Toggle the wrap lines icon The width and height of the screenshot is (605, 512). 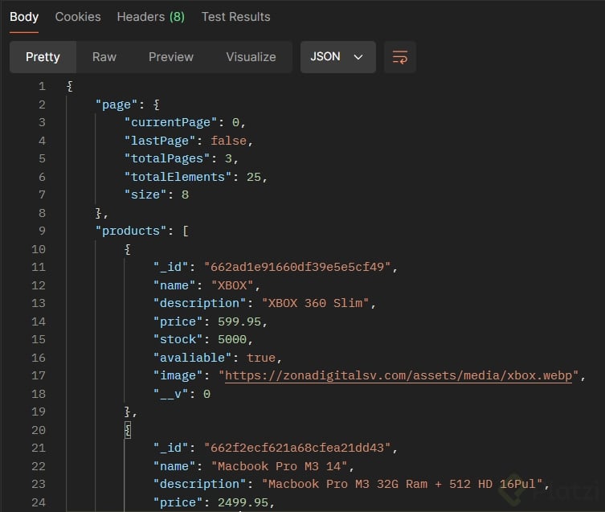[399, 57]
